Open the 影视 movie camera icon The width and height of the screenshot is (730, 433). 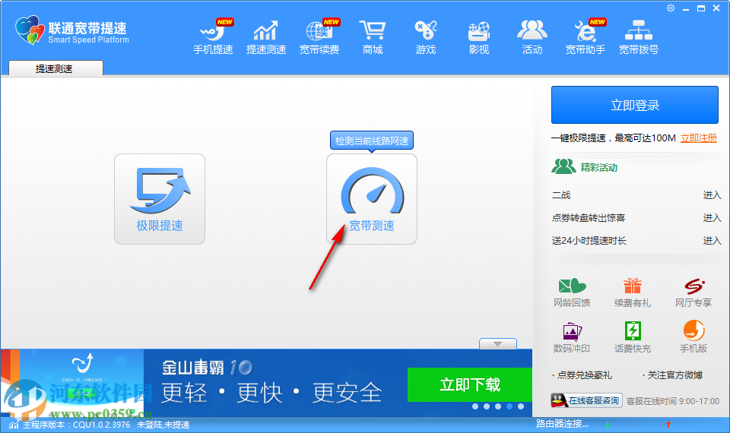point(479,37)
